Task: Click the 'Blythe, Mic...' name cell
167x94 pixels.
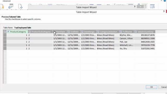Action: coord(127,35)
